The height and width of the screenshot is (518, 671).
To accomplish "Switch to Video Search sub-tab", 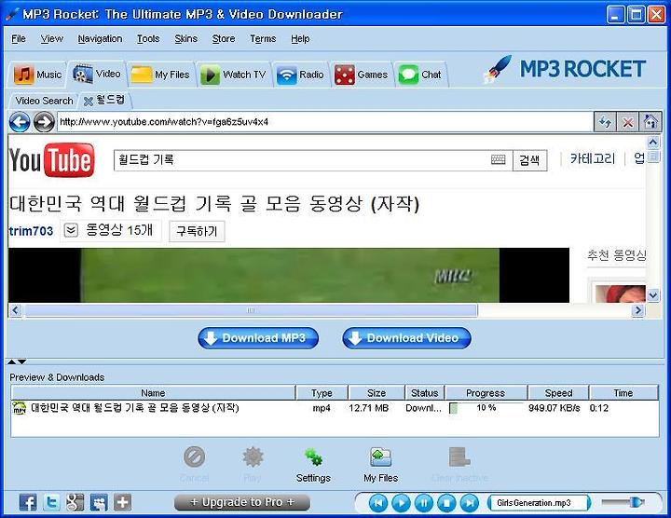I will [x=44, y=101].
